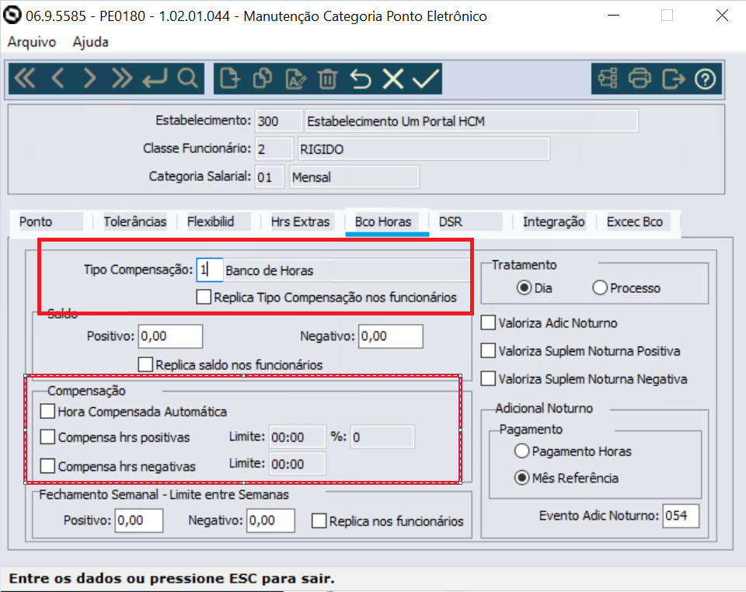The image size is (746, 592).
Task: Click the percentage field showing 0
Action: coord(382,437)
